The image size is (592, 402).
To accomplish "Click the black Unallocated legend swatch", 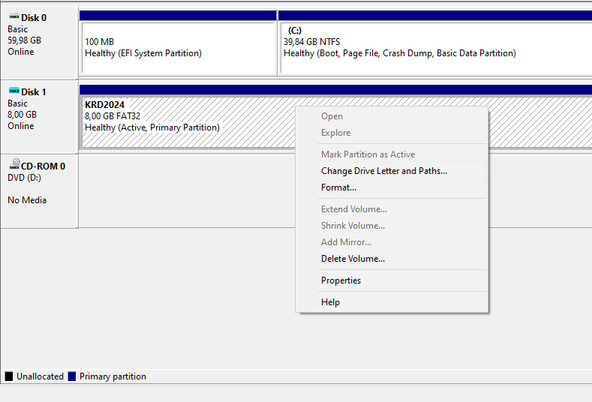I will (x=9, y=376).
